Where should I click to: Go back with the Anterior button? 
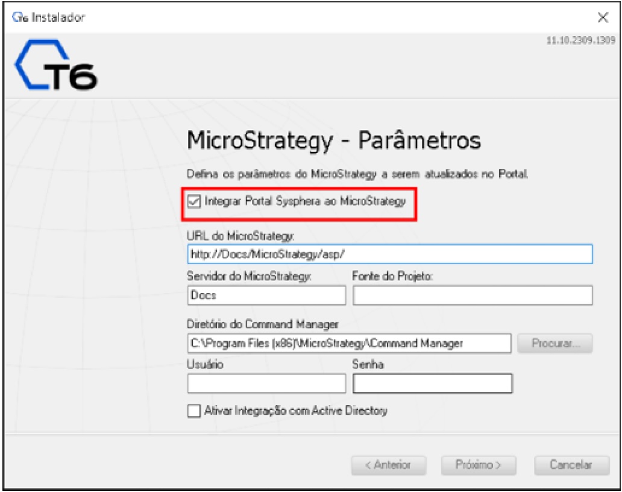(x=388, y=465)
